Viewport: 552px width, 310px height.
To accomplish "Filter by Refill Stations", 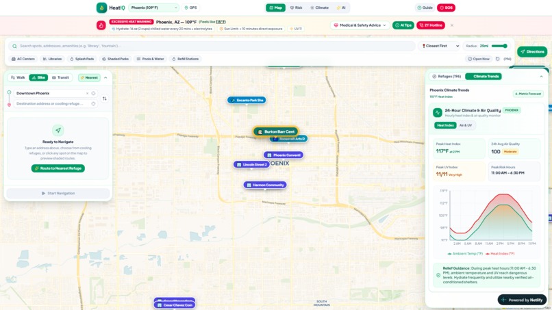I will [186, 59].
